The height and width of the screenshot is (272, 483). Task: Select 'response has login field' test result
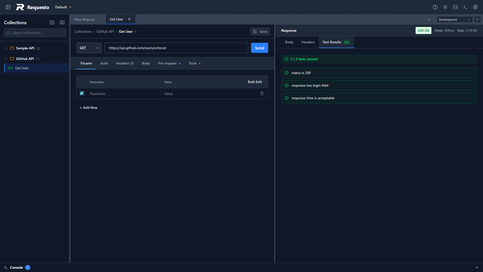pyautogui.click(x=379, y=85)
